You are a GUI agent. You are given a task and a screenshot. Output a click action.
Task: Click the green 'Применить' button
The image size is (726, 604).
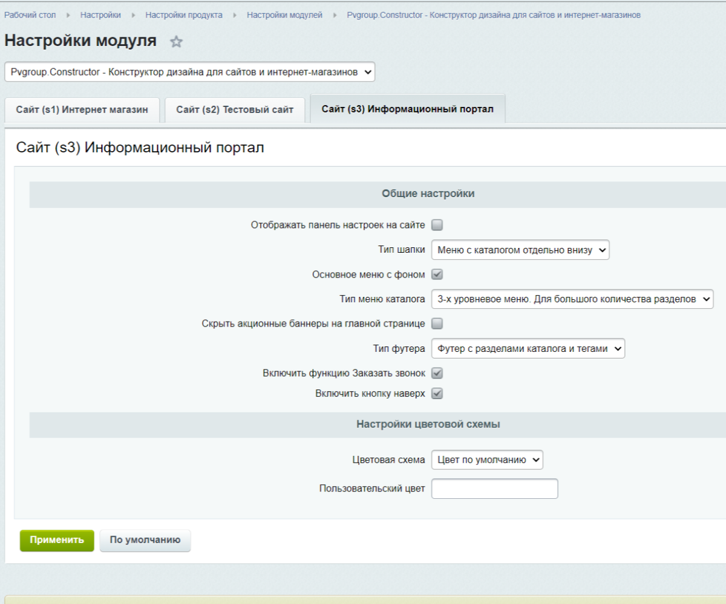tap(57, 541)
